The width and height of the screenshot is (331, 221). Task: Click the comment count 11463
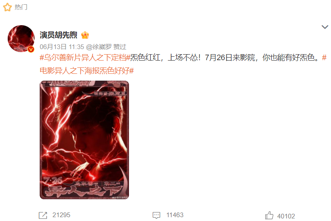(175, 215)
